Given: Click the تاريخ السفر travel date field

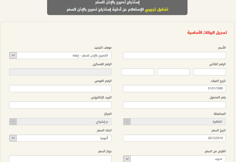Looking at the screenshot, I should pyautogui.click(x=174, y=138).
